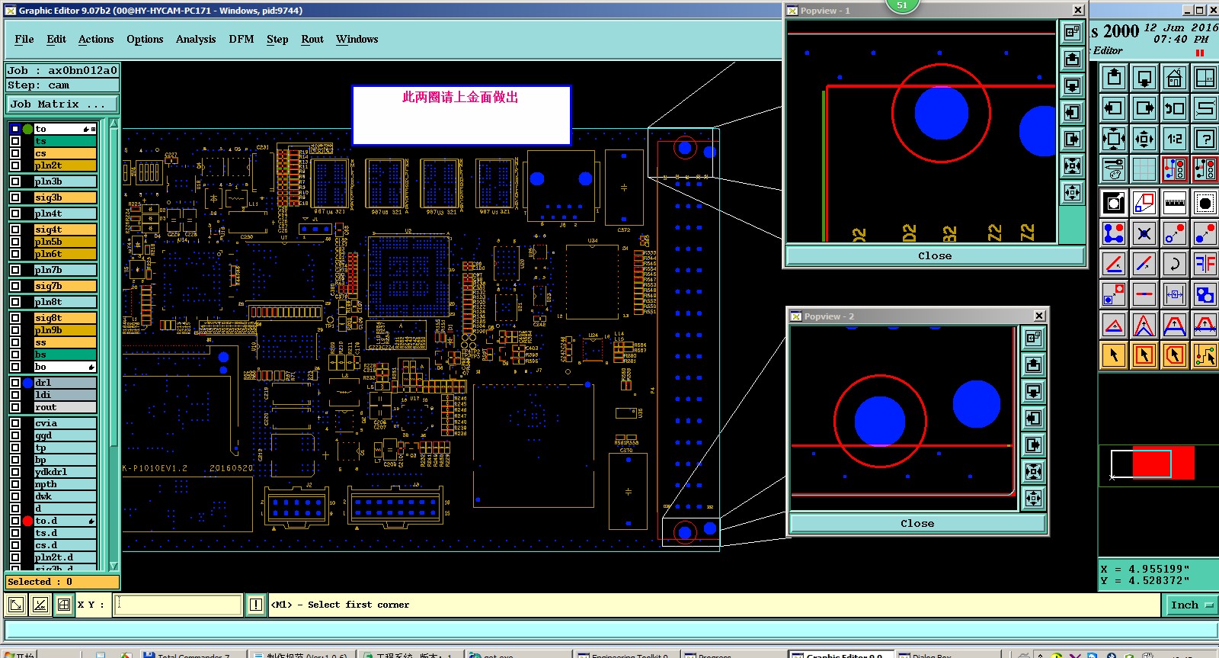Click the Home view icon
1219x658 pixels.
(x=1174, y=78)
